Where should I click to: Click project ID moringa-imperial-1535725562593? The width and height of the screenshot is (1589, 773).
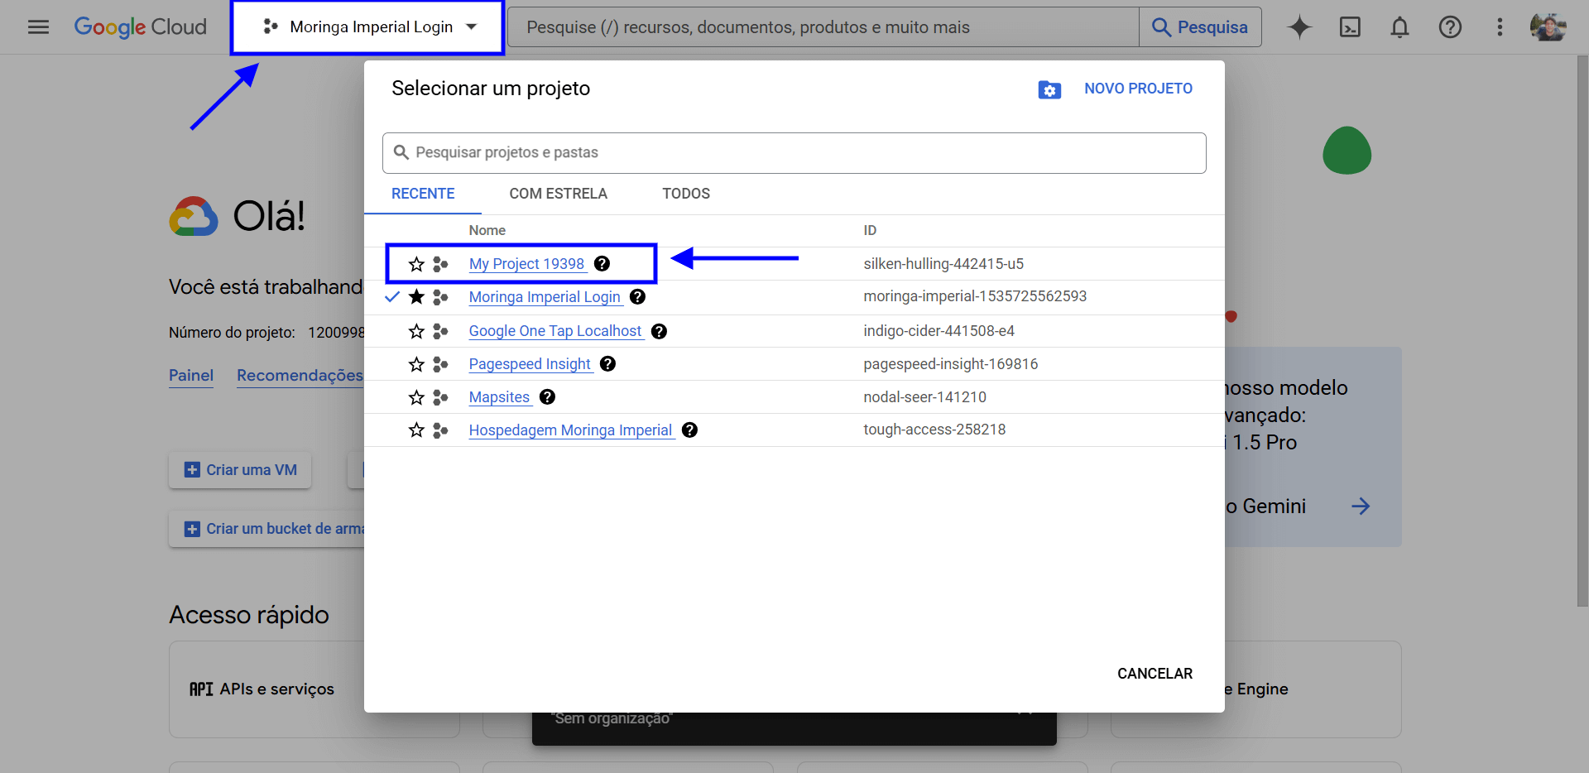pyautogui.click(x=975, y=296)
